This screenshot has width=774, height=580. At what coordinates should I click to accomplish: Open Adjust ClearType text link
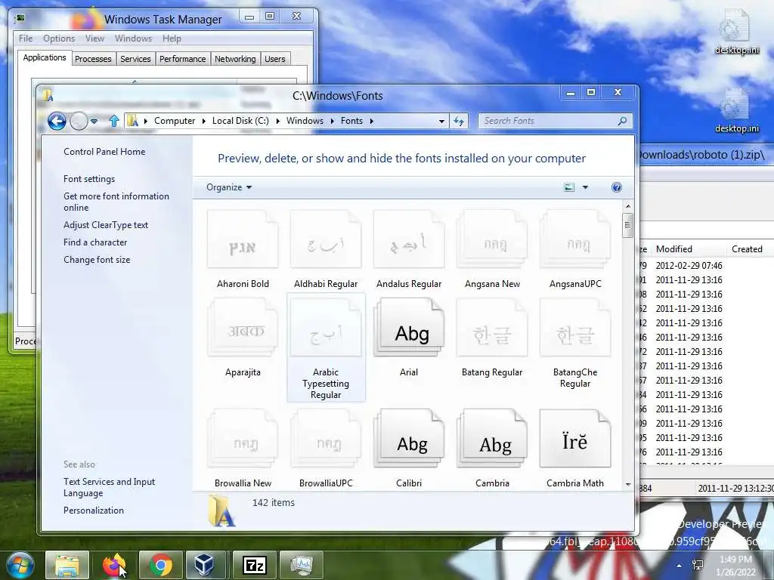pyautogui.click(x=106, y=225)
